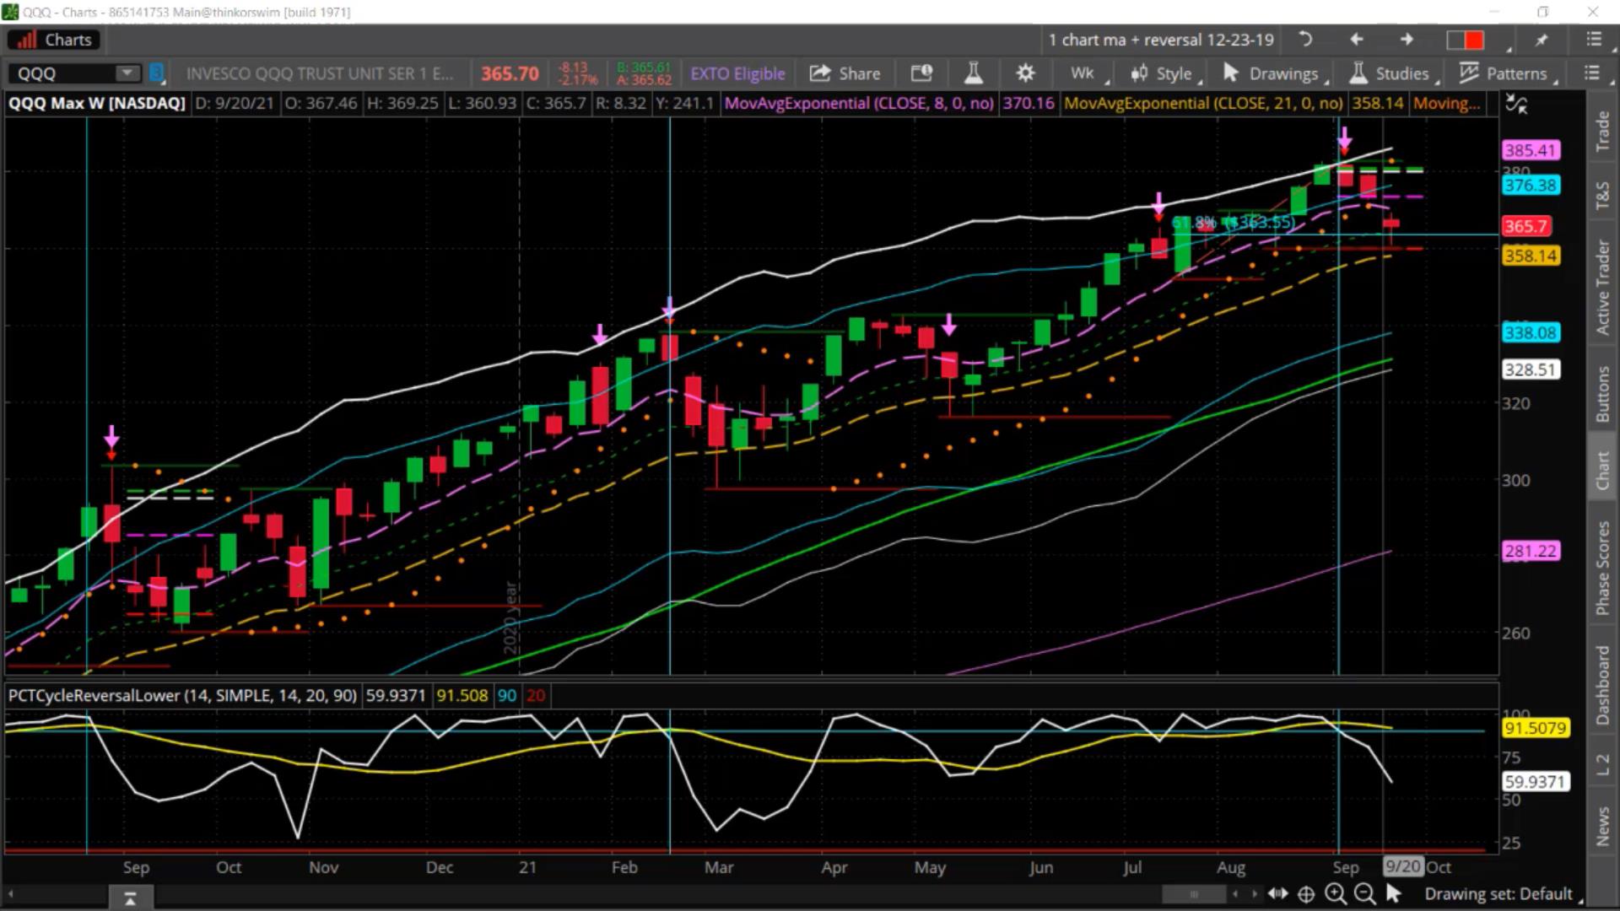Open the top-right window list menu icon
Image resolution: width=1620 pixels, height=911 pixels.
pyautogui.click(x=1593, y=40)
